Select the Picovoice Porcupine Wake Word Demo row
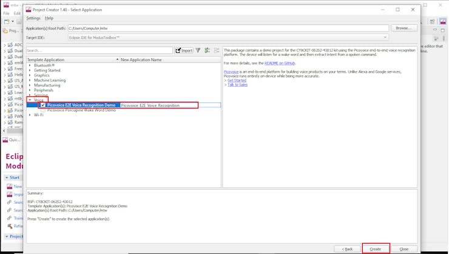 [81, 110]
